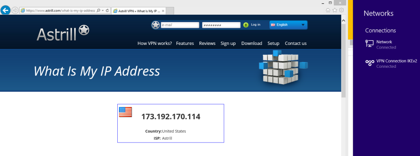Click the ISP: Astrill text
This screenshot has width=420, height=156.
(163, 138)
